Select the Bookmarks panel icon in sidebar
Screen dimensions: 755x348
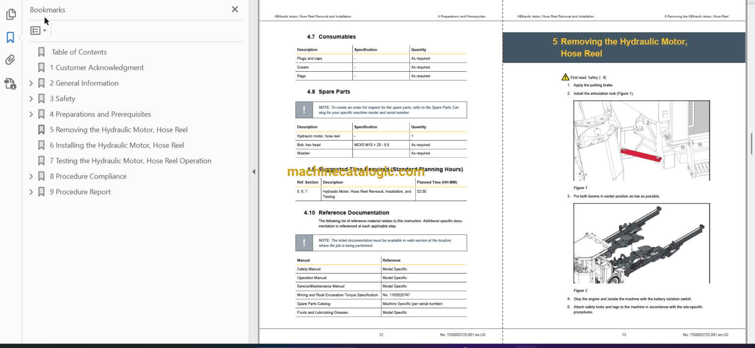[10, 37]
